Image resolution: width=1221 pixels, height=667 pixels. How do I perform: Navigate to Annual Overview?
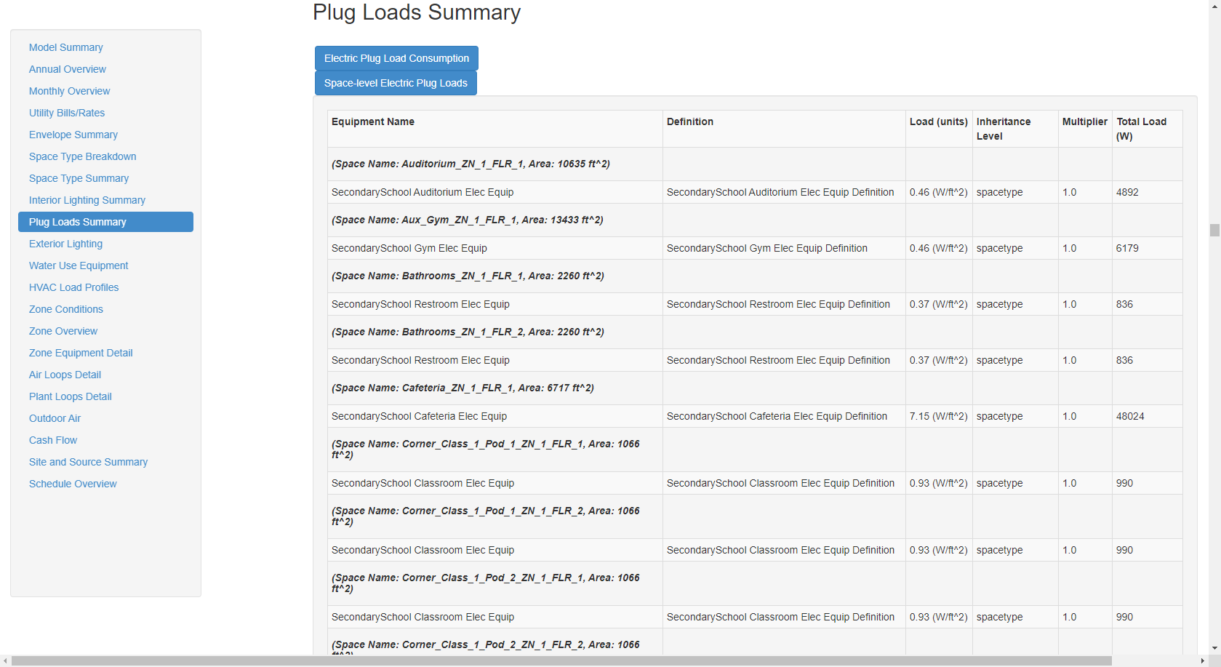(x=67, y=69)
